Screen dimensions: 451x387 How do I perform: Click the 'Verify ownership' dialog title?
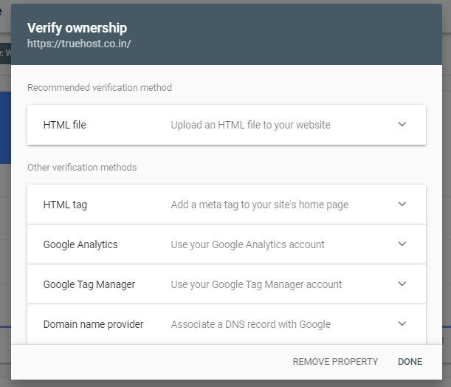[77, 28]
